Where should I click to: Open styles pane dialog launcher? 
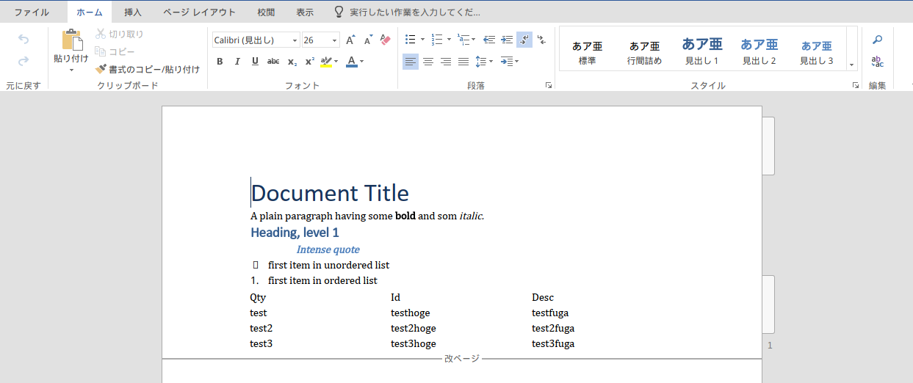click(855, 86)
